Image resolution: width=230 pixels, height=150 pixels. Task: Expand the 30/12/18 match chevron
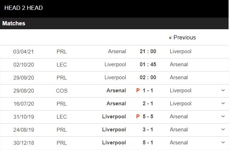click(223, 143)
